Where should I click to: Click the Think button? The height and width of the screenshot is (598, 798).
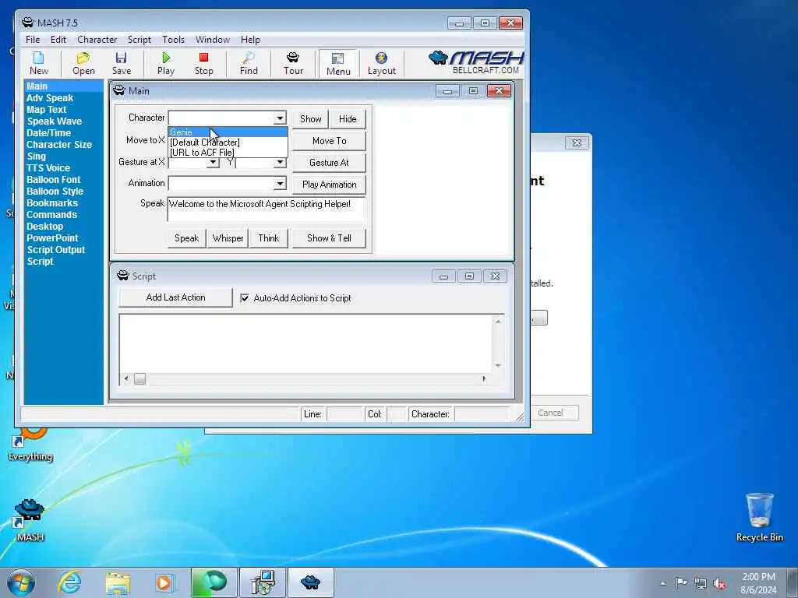269,238
